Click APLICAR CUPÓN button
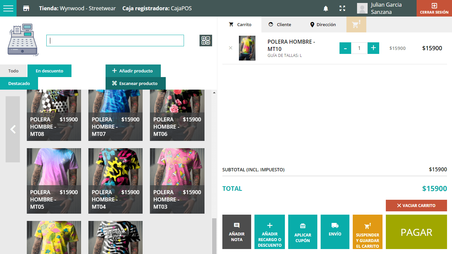452x254 pixels. [x=303, y=232]
